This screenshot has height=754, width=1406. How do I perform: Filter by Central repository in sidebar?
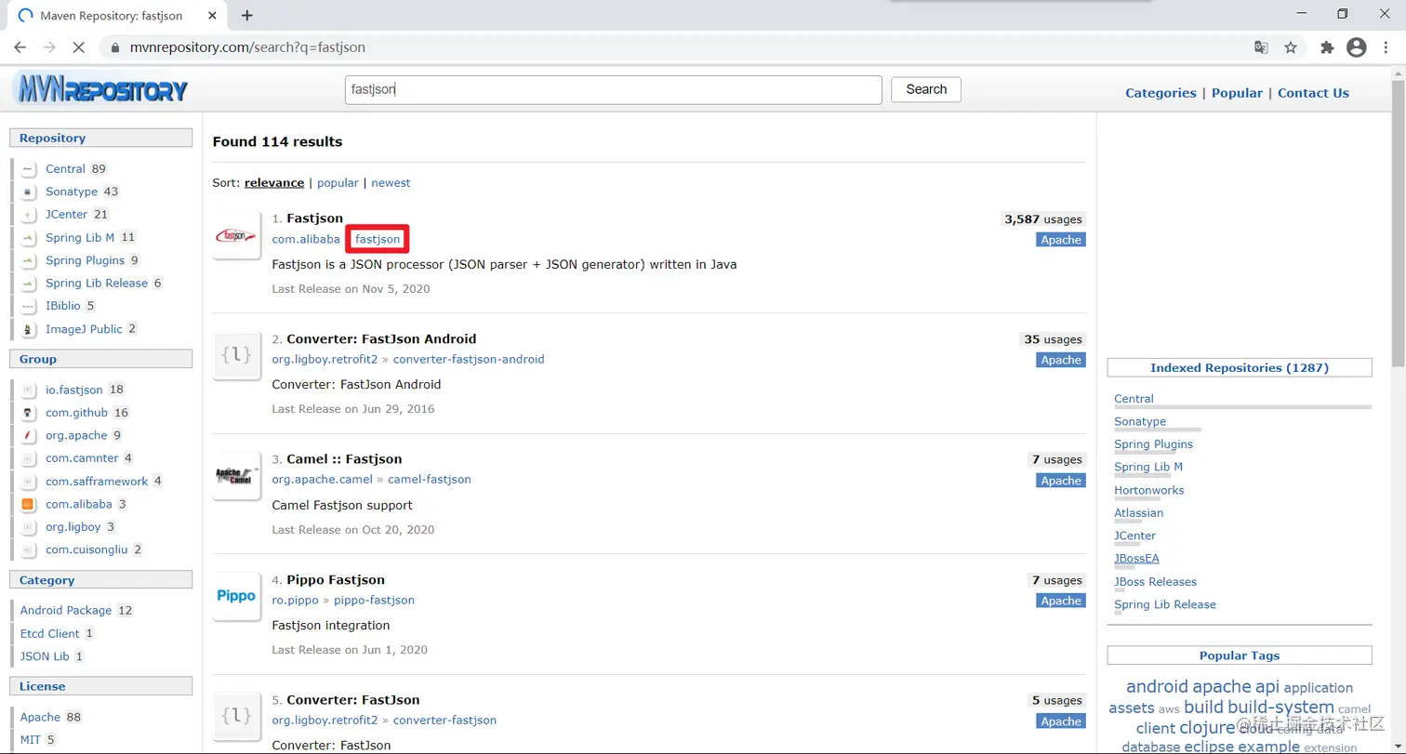(65, 169)
